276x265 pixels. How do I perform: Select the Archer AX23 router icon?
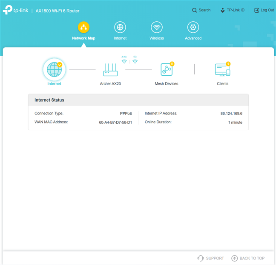click(x=110, y=70)
